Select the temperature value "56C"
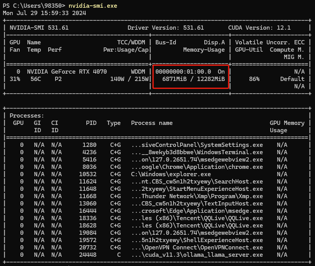The width and height of the screenshot is (315, 266). click(36, 79)
